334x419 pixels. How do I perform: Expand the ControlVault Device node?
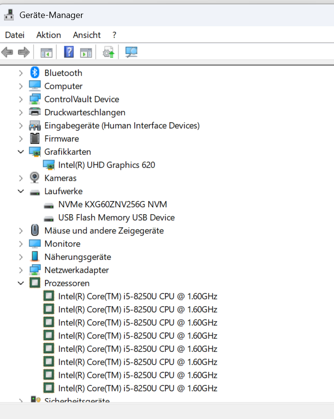[21, 99]
